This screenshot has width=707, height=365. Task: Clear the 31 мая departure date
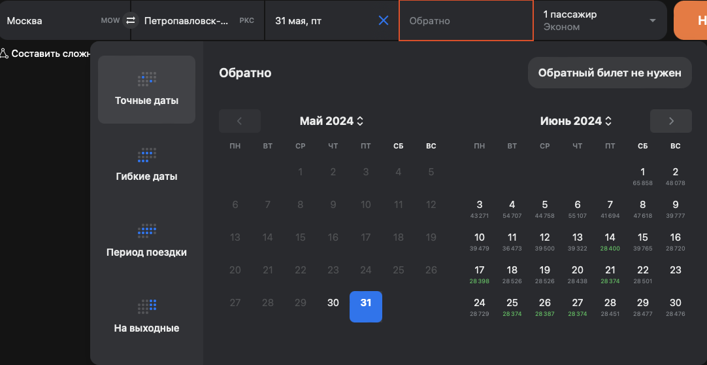[x=384, y=20]
